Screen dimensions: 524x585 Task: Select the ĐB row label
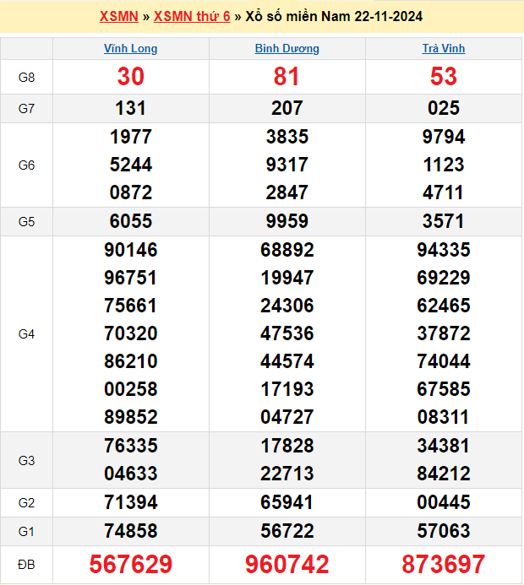click(x=26, y=565)
